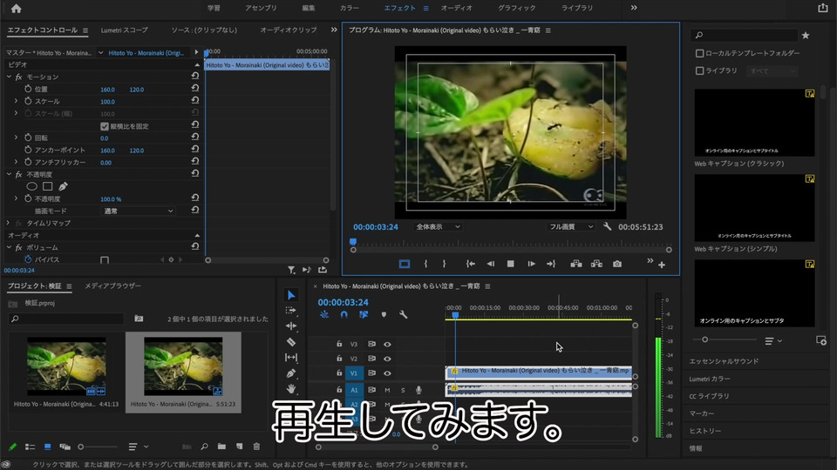The width and height of the screenshot is (837, 470).
Task: Select the Razor tool
Action: pyautogui.click(x=291, y=341)
